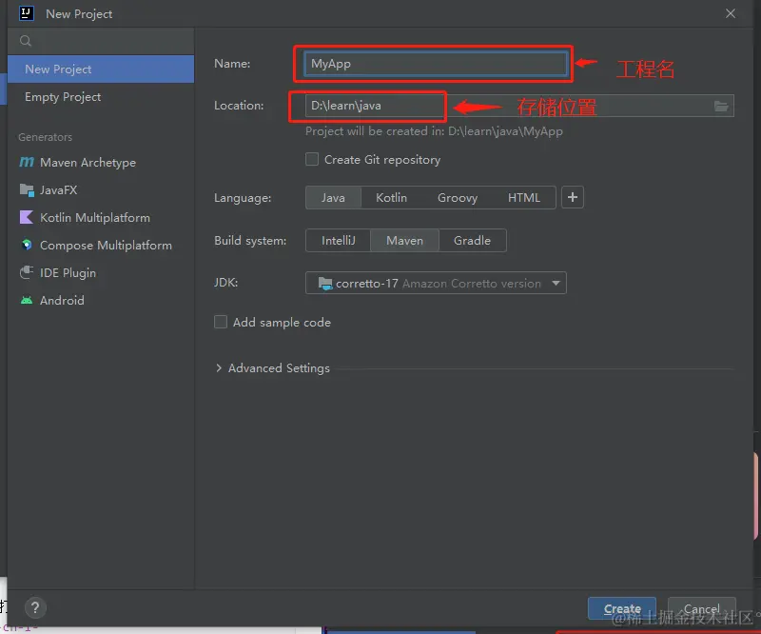Click the sidebar search field
The width and height of the screenshot is (761, 634).
pyautogui.click(x=101, y=41)
